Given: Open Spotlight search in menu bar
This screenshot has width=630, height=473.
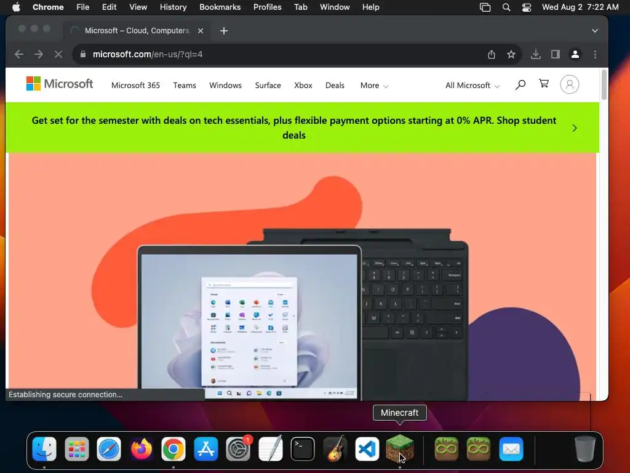Looking at the screenshot, I should (506, 7).
